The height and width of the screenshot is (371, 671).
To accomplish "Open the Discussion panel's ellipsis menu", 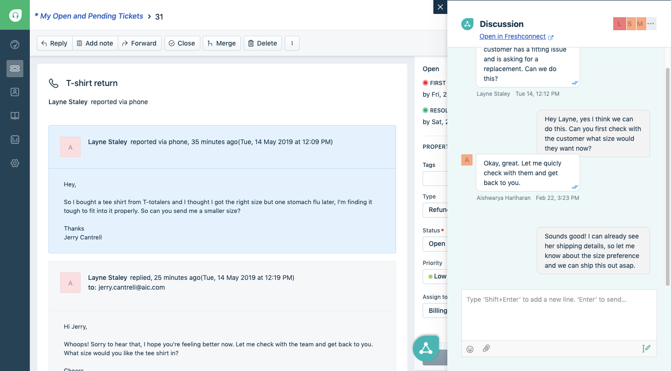I will (650, 23).
